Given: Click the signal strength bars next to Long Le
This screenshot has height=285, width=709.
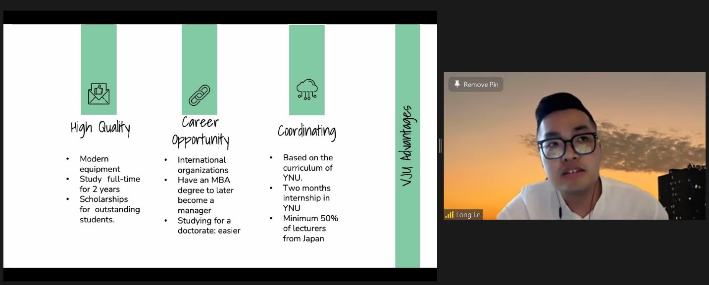Looking at the screenshot, I should coord(449,215).
